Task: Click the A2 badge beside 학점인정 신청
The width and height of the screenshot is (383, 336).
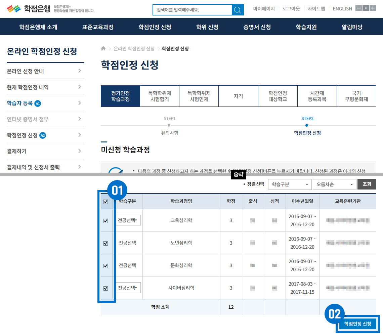Action: click(x=43, y=135)
